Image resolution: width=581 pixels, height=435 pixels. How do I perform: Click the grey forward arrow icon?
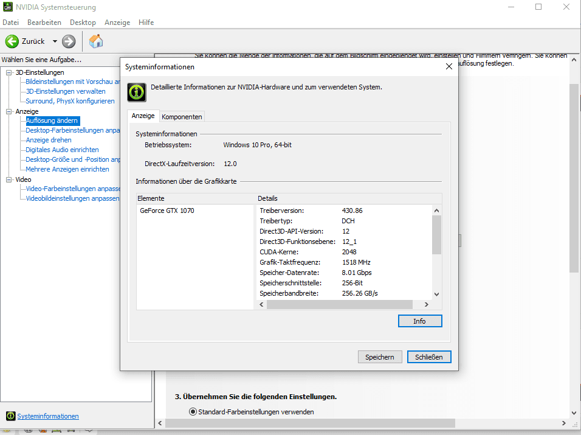click(x=69, y=41)
